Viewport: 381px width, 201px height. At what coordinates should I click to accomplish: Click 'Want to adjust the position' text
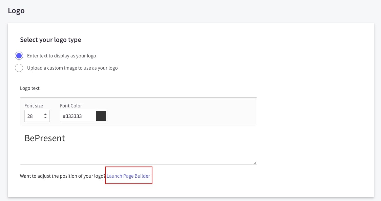[x=63, y=176]
